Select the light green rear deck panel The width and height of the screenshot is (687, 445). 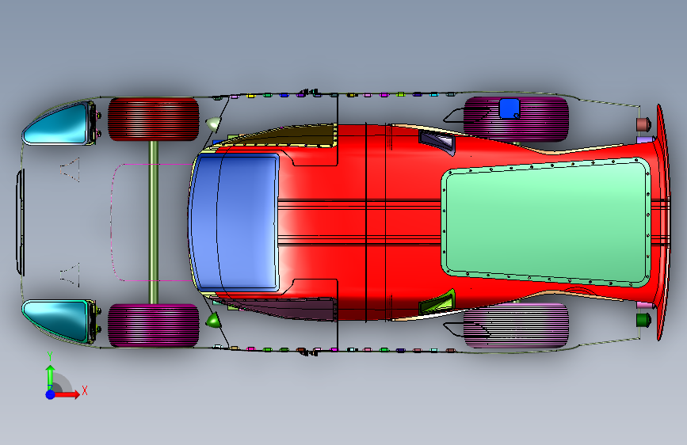(x=546, y=223)
